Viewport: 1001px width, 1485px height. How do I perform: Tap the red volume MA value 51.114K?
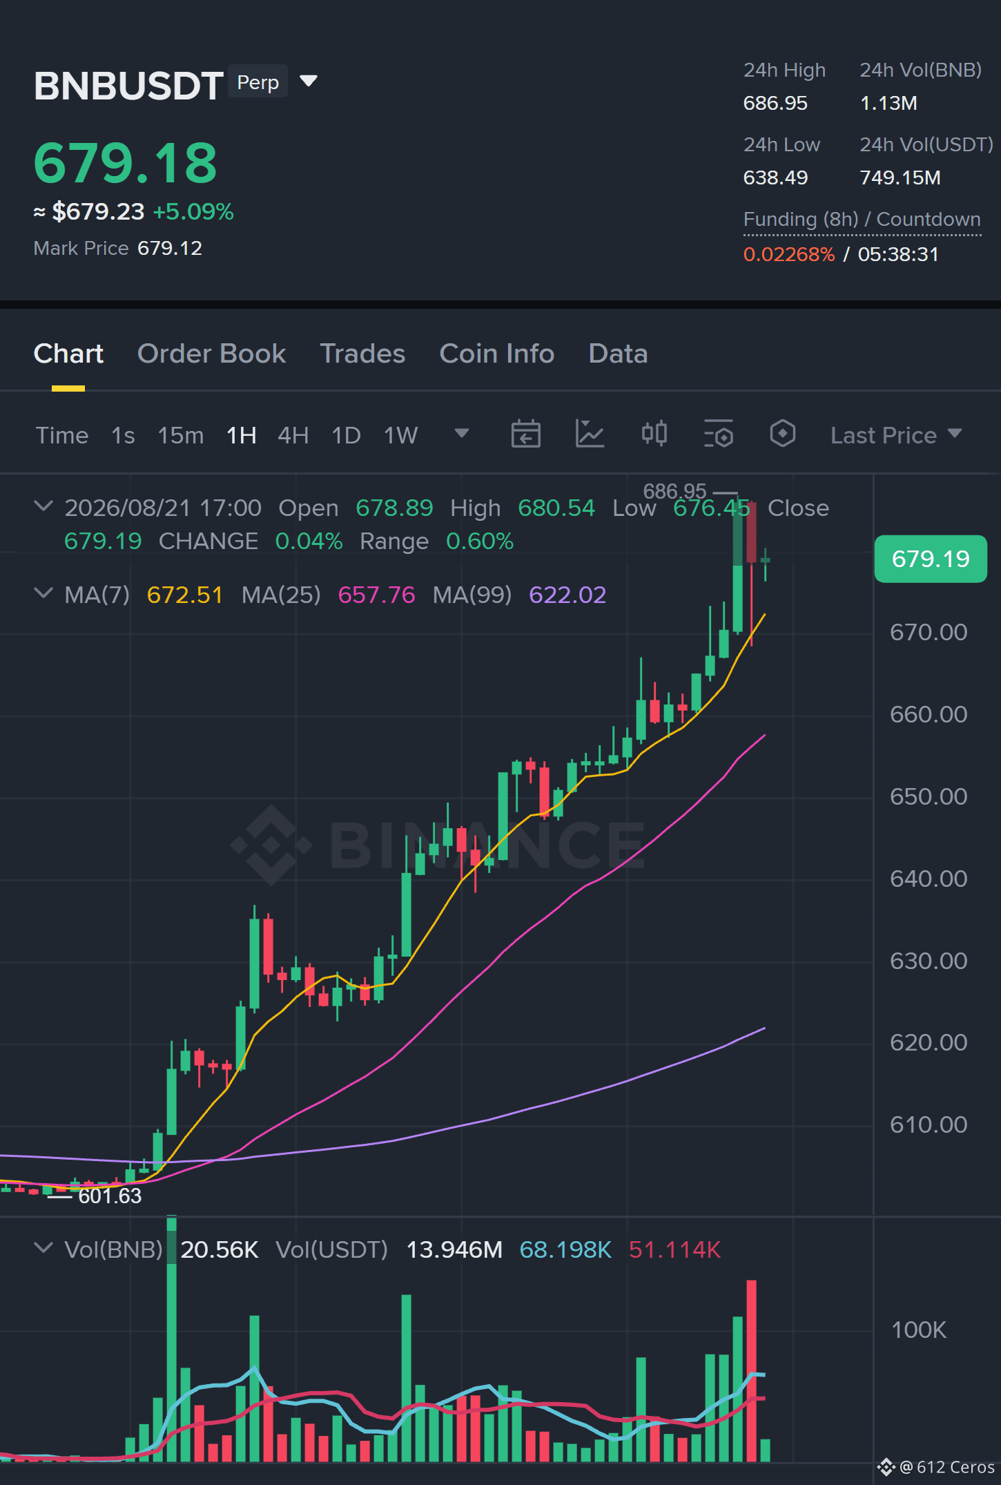click(x=675, y=1249)
